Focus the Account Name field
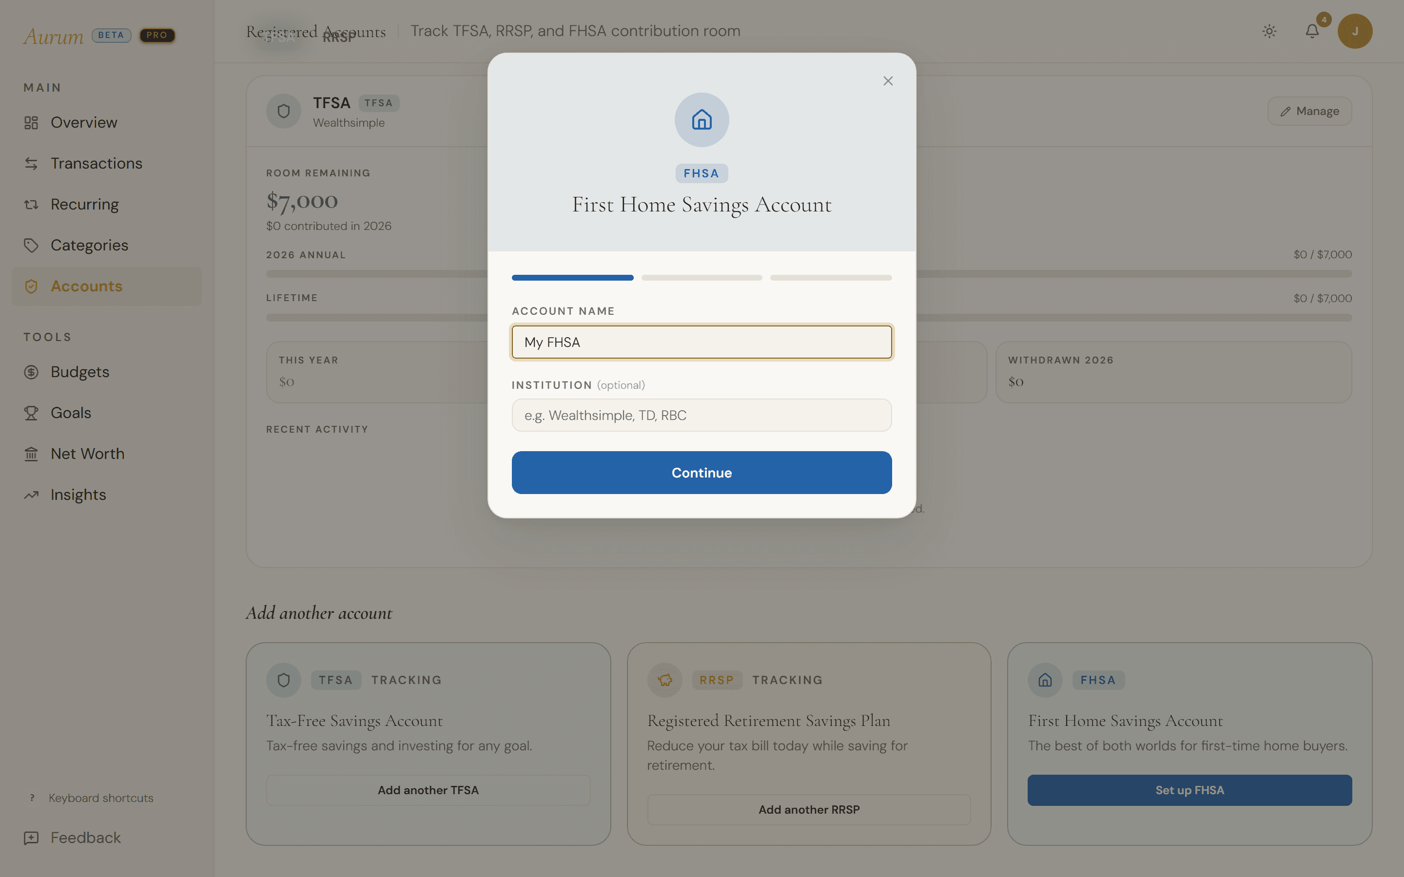 [702, 342]
